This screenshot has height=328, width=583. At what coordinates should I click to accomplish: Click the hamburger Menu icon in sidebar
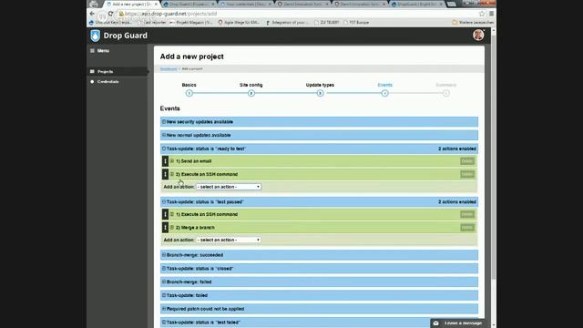click(x=92, y=51)
